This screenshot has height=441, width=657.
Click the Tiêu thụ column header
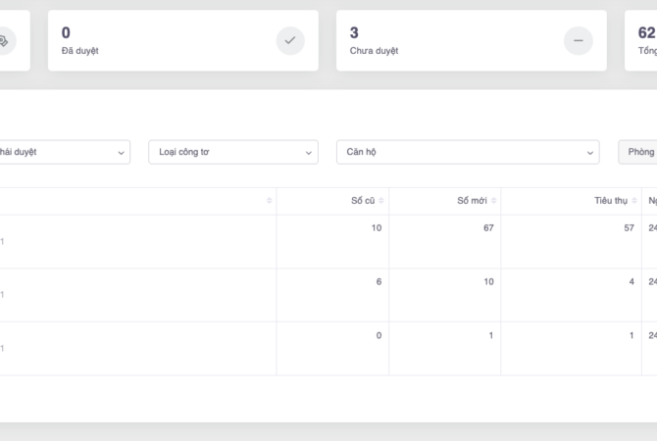point(610,201)
